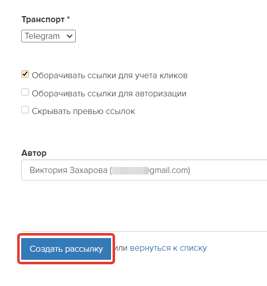Click the gmail.com text in author field
The image size is (267, 286).
[169, 170]
